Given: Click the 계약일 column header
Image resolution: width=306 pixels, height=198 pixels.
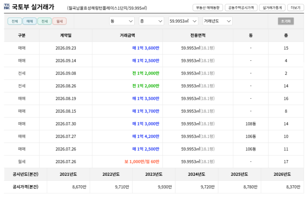Looking at the screenshot, I should (x=66, y=35).
